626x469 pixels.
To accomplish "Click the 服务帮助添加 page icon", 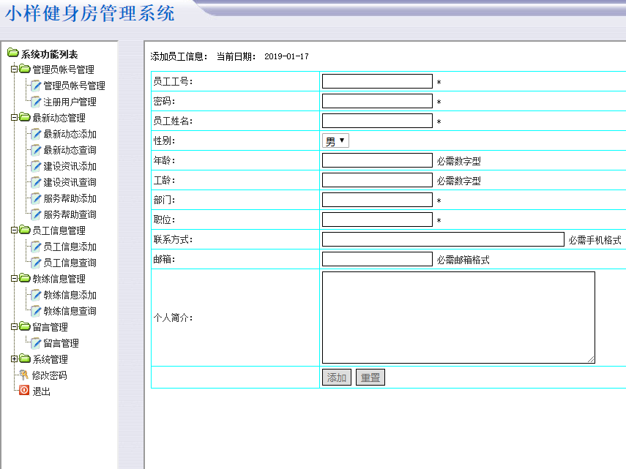I will pyautogui.click(x=35, y=198).
